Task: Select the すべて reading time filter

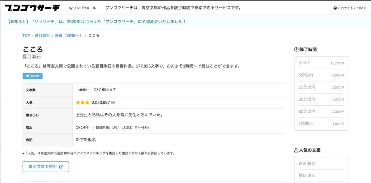Action: [x=322, y=63]
